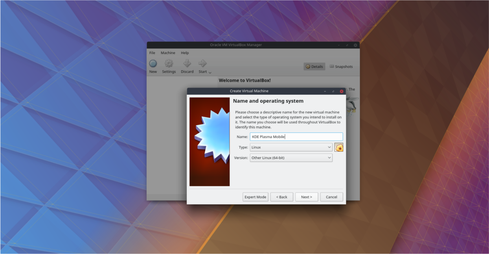489x254 pixels.
Task: Open the Version dropdown showing Other Linux (64-bit)
Action: point(291,158)
